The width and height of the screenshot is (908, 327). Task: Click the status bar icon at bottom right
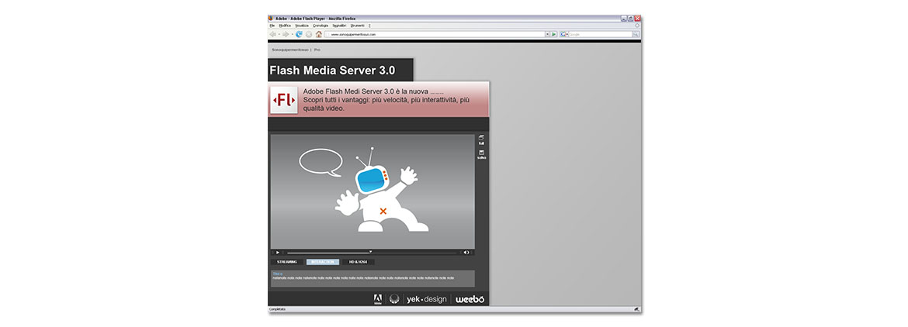click(637, 310)
